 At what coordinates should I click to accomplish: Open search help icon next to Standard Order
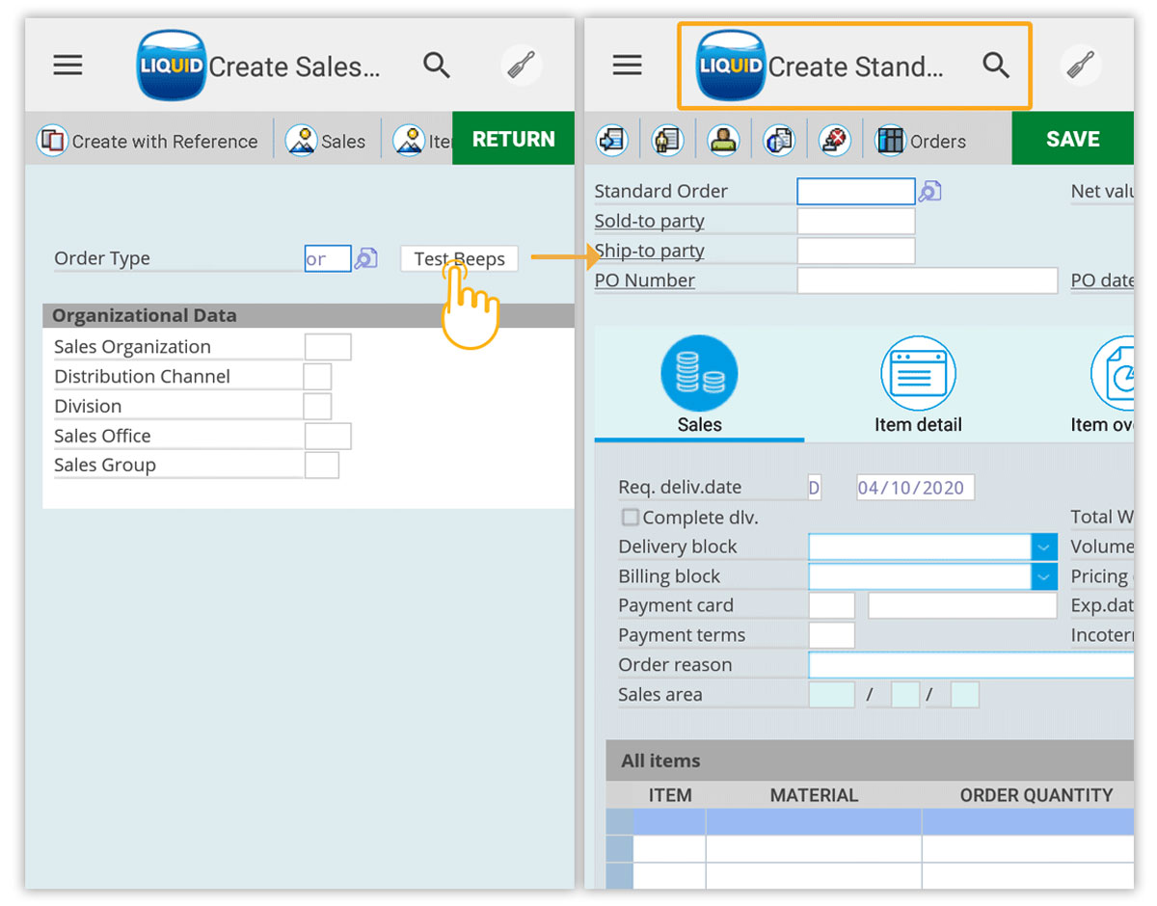(929, 191)
